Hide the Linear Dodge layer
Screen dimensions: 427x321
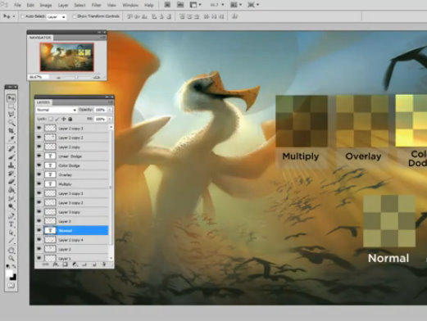(39, 156)
